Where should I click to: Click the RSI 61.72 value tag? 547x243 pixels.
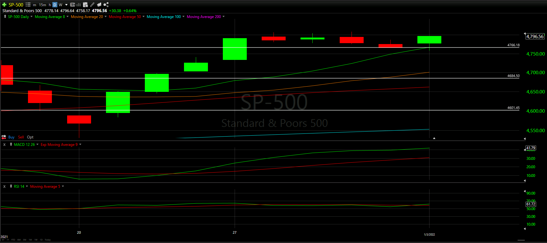(531, 204)
